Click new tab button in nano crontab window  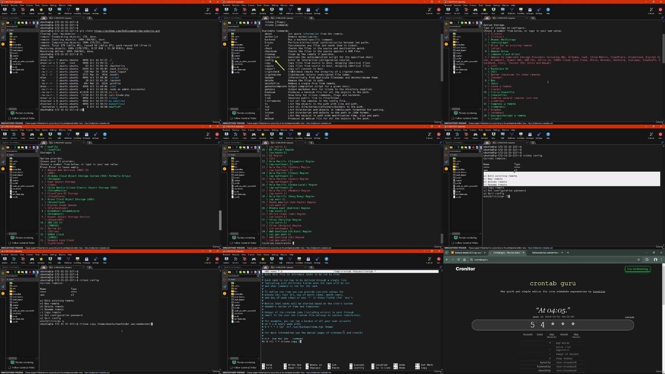(x=311, y=267)
